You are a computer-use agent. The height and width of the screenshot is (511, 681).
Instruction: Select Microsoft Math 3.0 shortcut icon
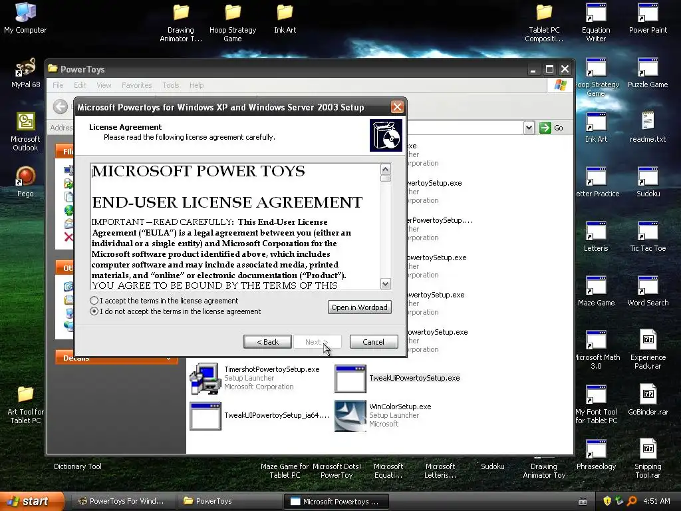[x=596, y=340]
